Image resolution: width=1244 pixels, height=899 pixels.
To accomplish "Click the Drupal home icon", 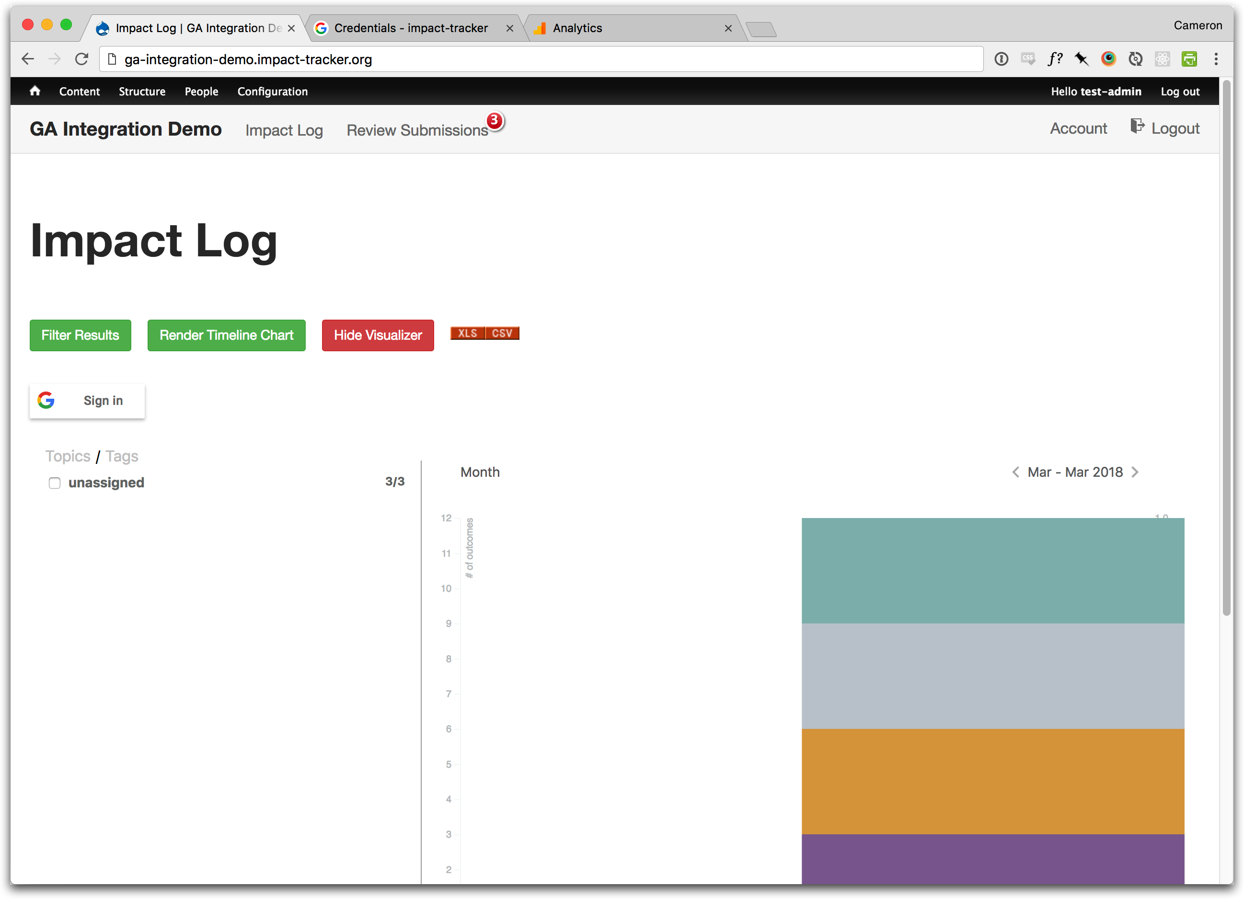I will [x=35, y=91].
